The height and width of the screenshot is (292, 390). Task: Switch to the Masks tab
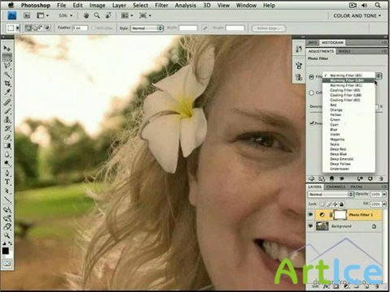[344, 51]
